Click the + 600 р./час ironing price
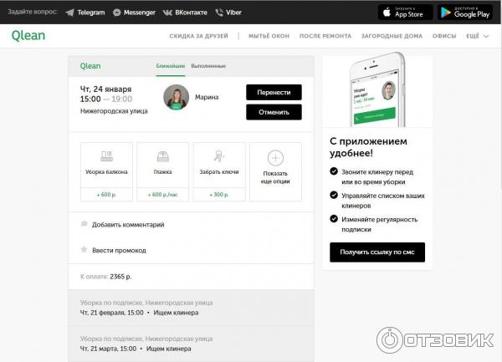Viewport: 502px width, 362px height. [163, 195]
